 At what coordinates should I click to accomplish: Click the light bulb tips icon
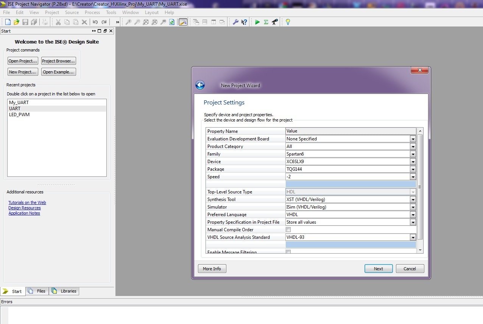pyautogui.click(x=288, y=22)
